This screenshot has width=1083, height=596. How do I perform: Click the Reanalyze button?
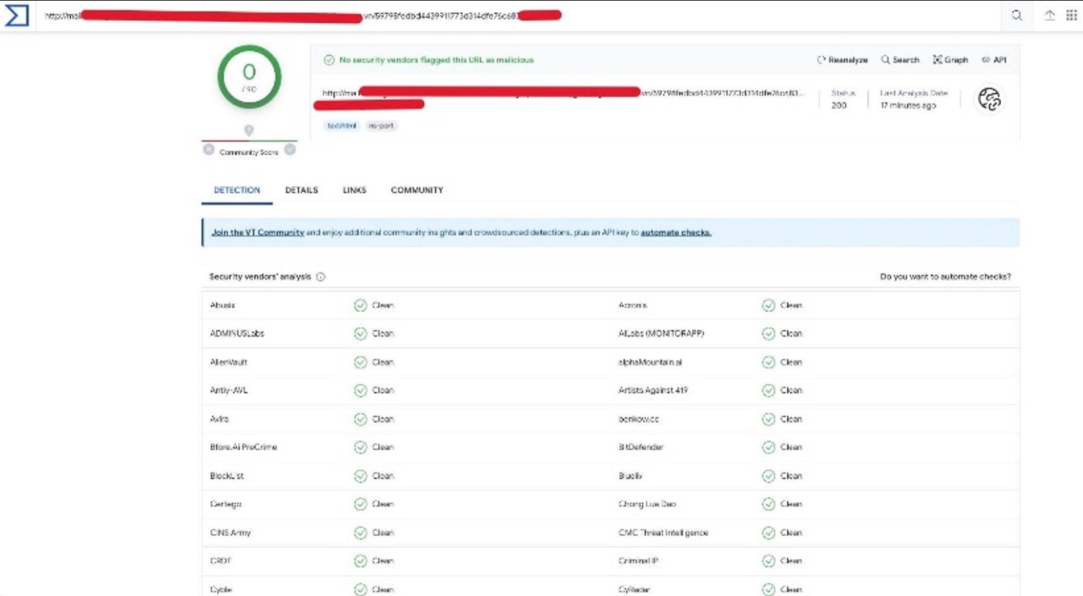842,59
